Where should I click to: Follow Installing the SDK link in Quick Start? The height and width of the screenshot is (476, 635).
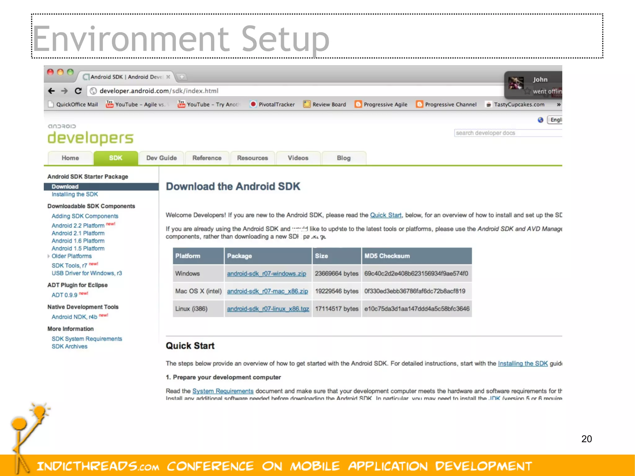pos(523,363)
